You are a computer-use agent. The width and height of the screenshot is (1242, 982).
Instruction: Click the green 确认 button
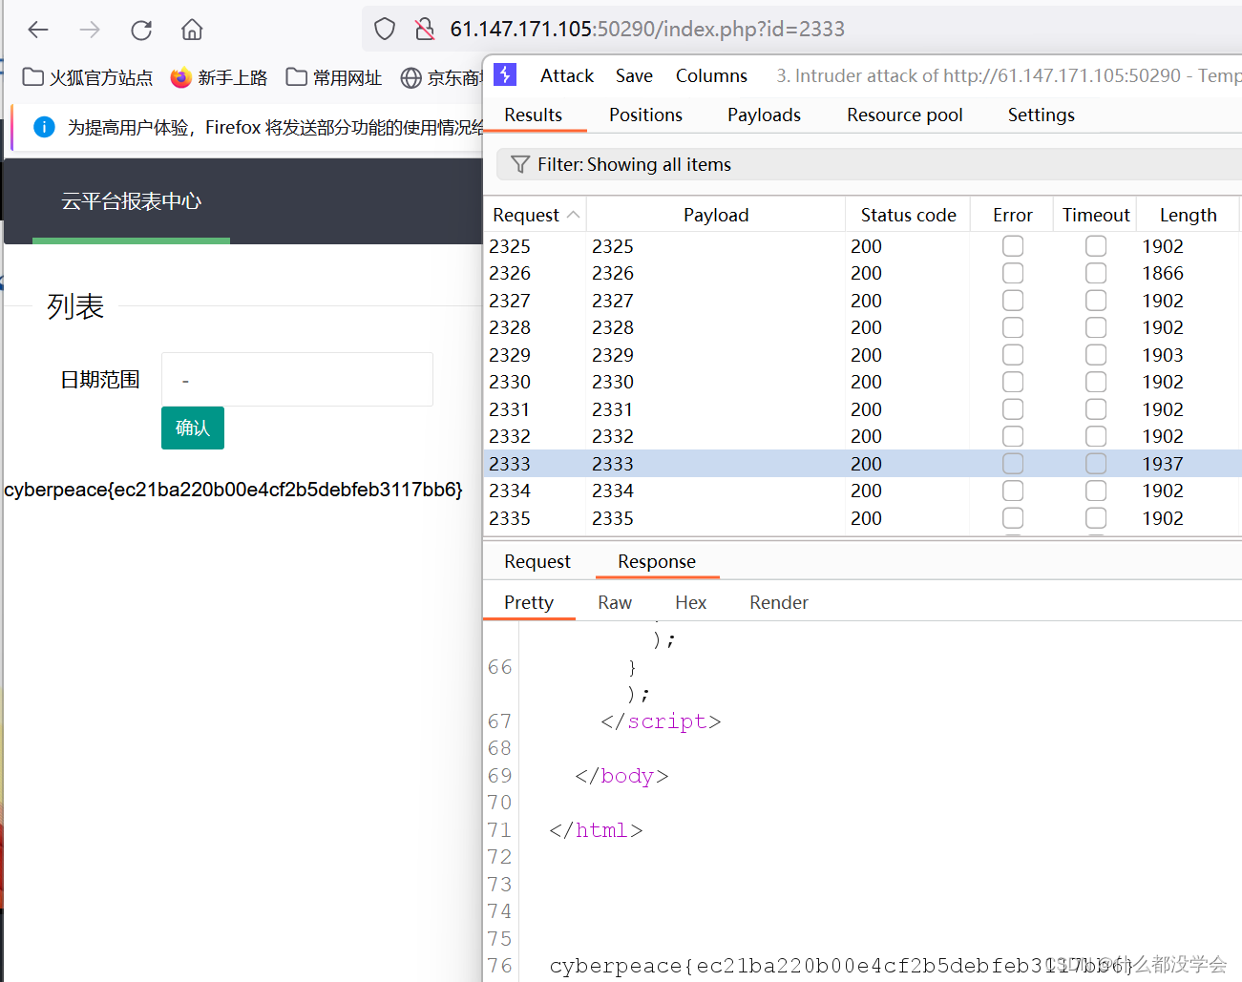point(193,428)
